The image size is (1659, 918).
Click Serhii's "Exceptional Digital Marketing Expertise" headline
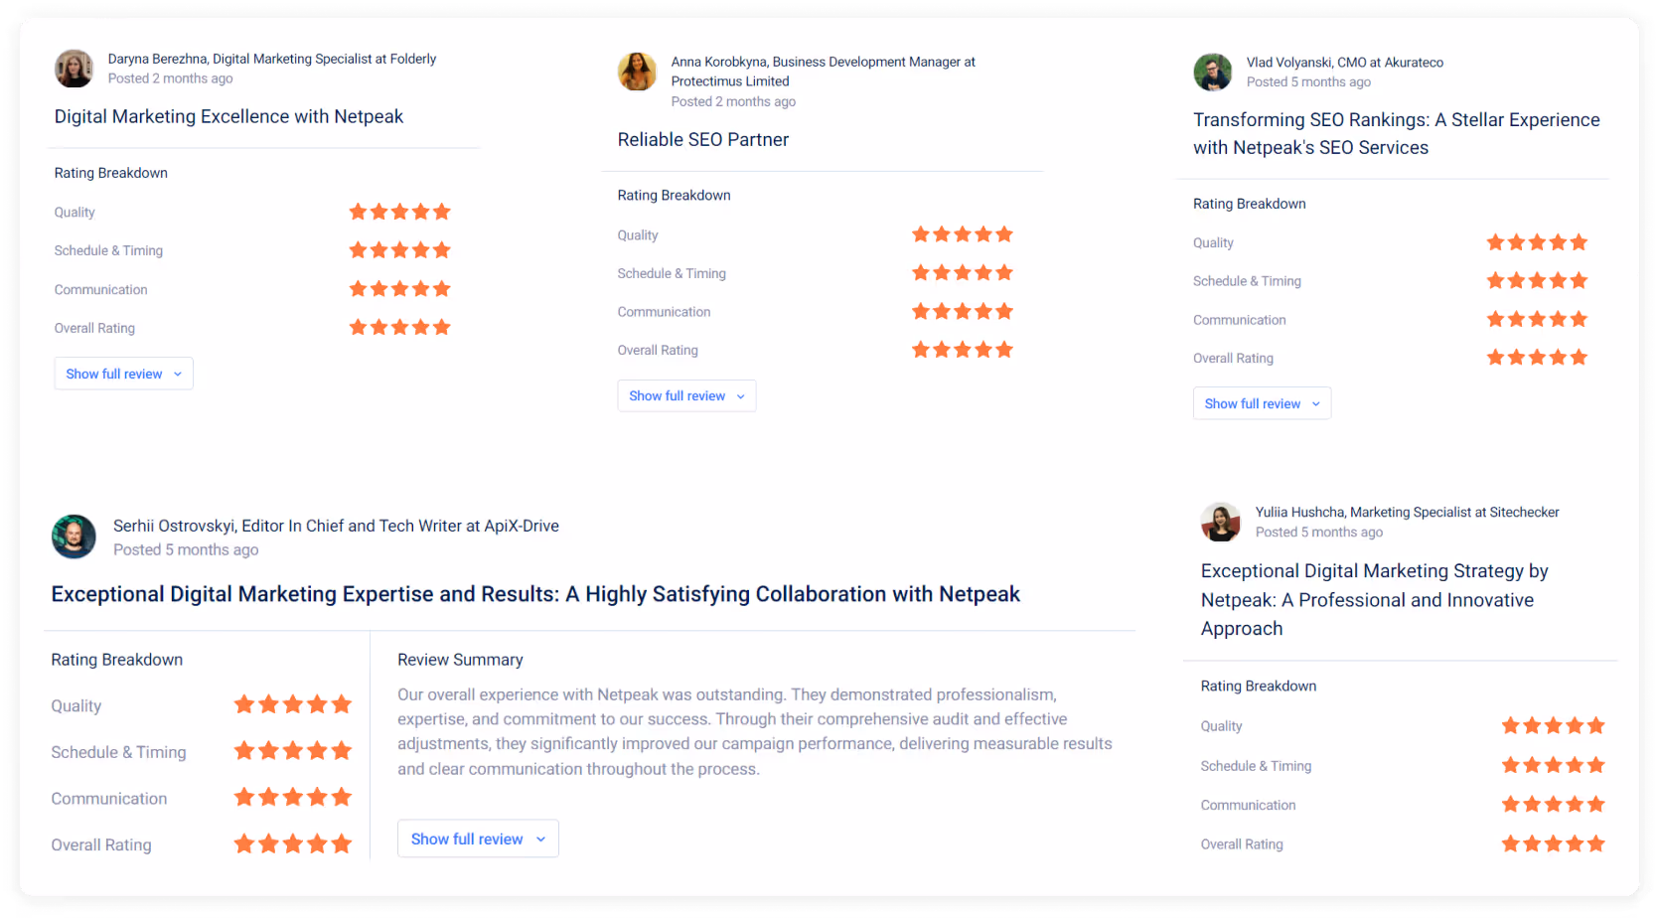(535, 594)
